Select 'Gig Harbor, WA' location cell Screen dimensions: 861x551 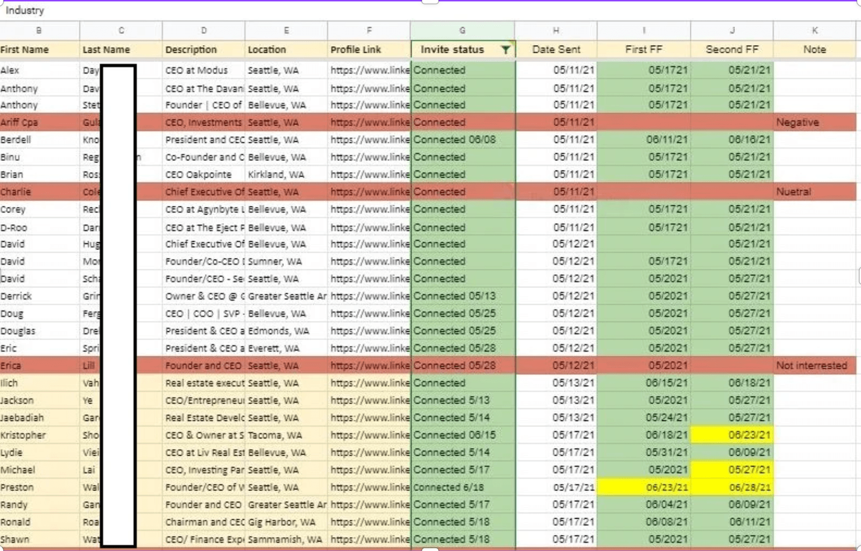coord(286,523)
